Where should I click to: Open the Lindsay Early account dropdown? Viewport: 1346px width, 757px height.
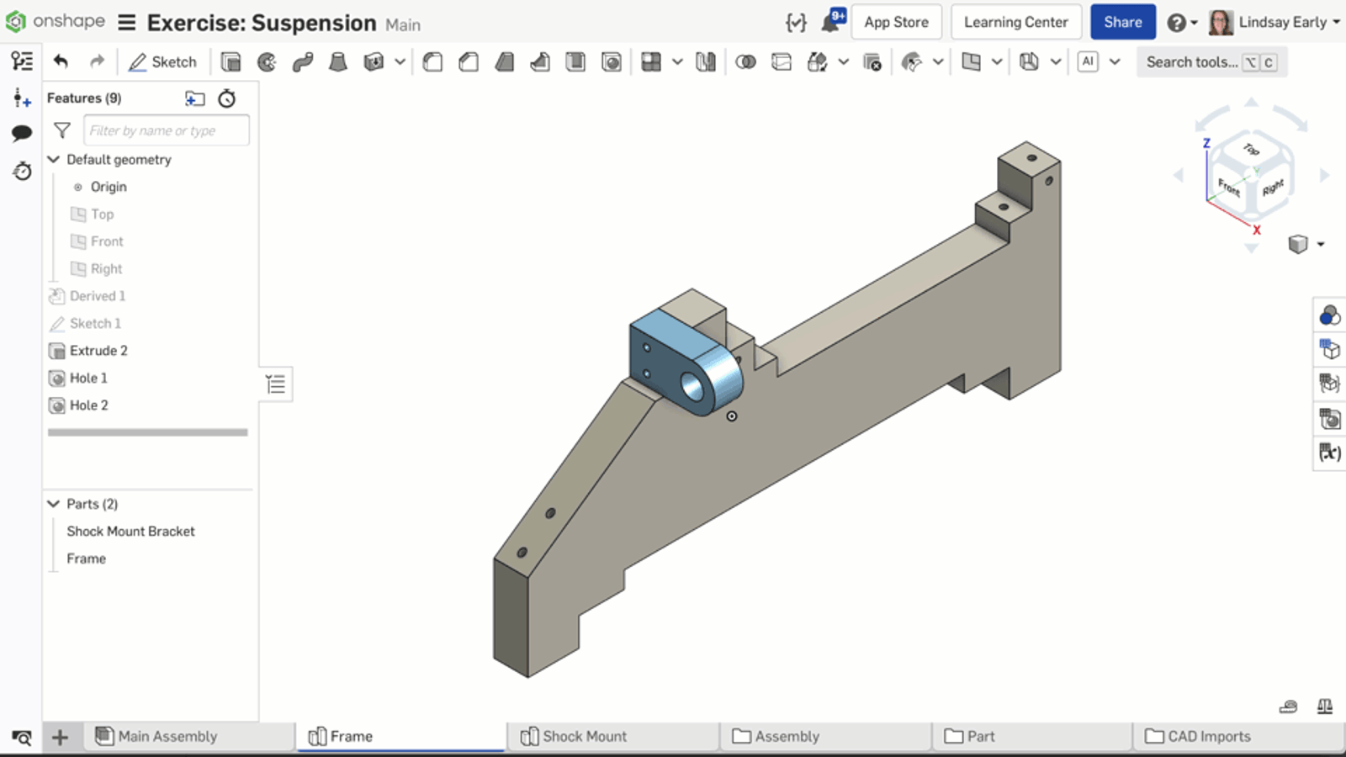(x=1274, y=23)
